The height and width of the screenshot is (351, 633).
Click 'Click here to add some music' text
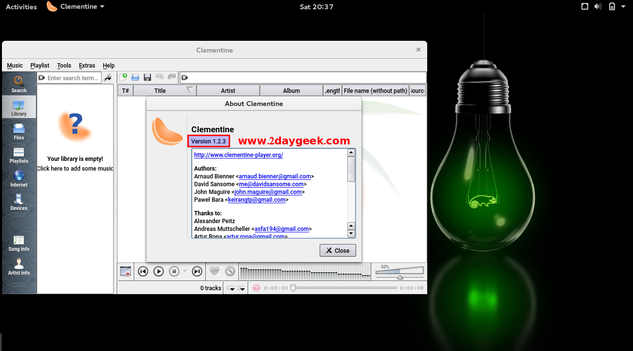point(75,169)
